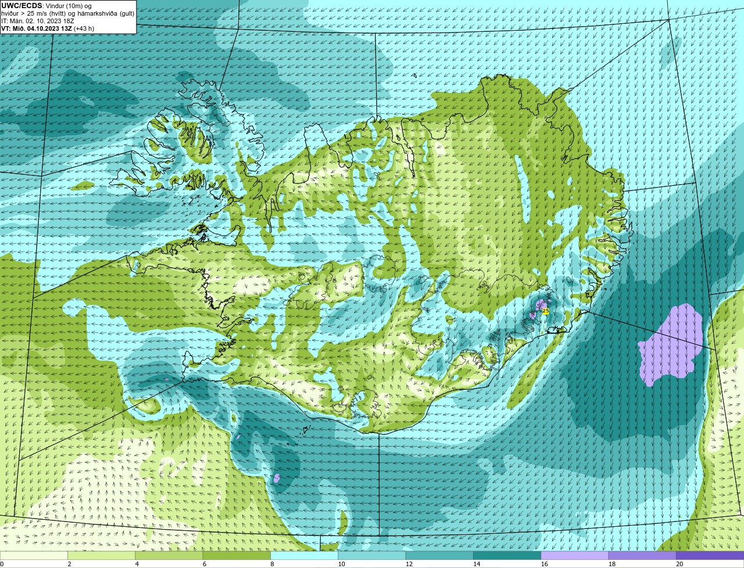This screenshot has width=744, height=568.
Task: Select the 2–4 m/s legend color segment
Action: point(102,556)
